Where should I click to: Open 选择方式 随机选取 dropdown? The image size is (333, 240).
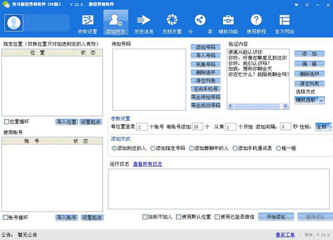pos(310,100)
